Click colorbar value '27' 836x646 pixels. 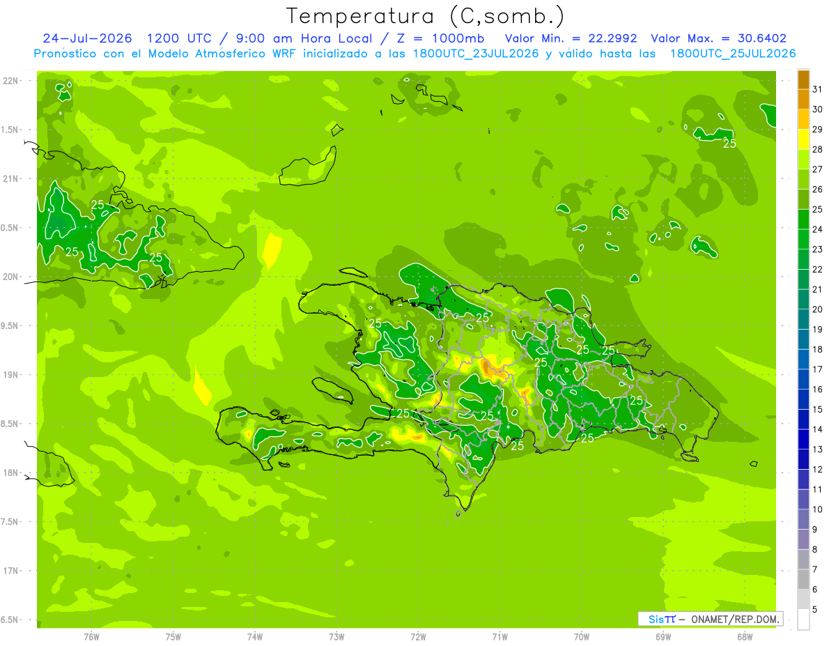pos(818,169)
